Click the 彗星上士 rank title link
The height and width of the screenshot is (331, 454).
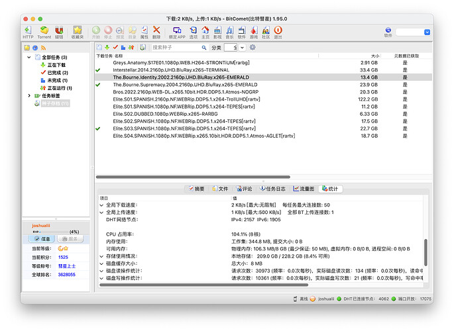67,266
